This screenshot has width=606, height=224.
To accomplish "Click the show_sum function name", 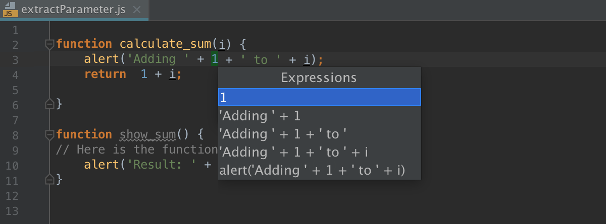I will (x=148, y=134).
